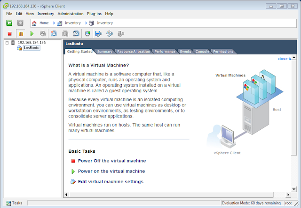Collapse the 192.168.184.136 host tree node
Image resolution: width=301 pixels, height=208 pixels.
point(7,43)
